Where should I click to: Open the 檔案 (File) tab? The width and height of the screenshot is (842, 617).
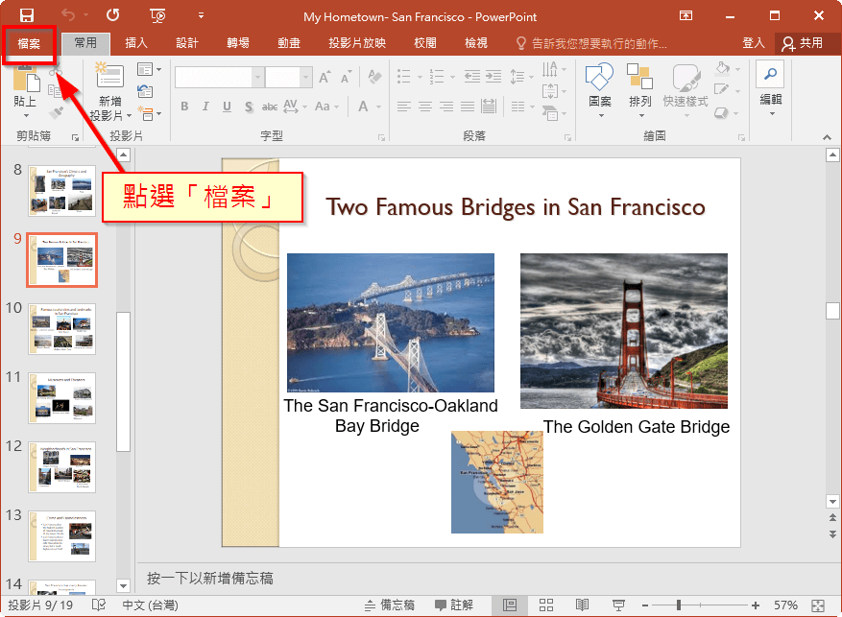click(x=29, y=44)
